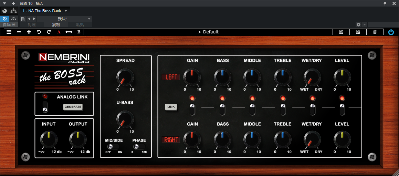This screenshot has width=399, height=176.
Task: Save the current preset
Action: click(x=341, y=32)
